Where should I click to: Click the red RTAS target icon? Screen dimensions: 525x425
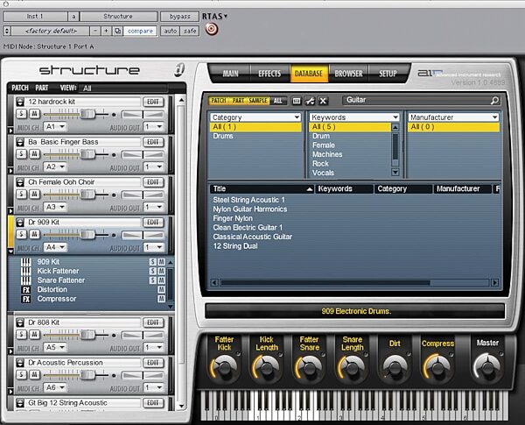[x=212, y=29]
